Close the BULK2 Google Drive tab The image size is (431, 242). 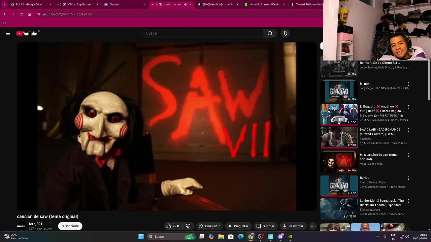[51, 4]
